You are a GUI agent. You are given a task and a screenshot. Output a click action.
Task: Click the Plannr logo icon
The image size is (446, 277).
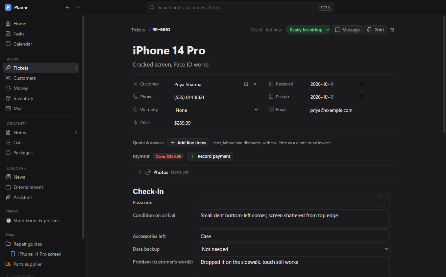click(8, 7)
